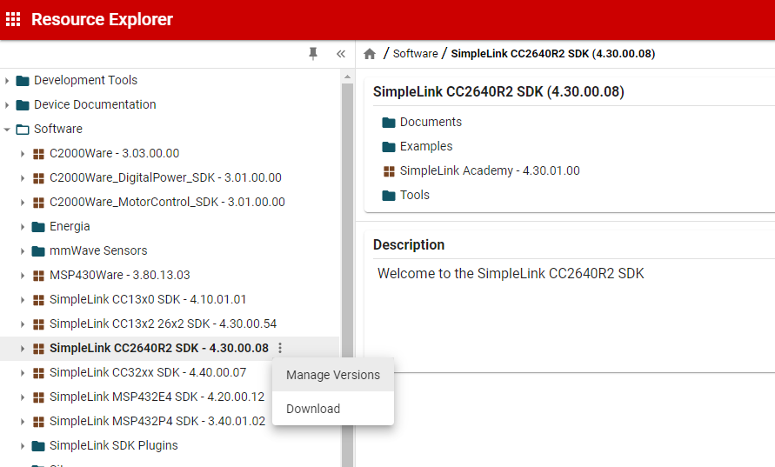Click the Energia folder icon
The width and height of the screenshot is (775, 467).
point(38,227)
